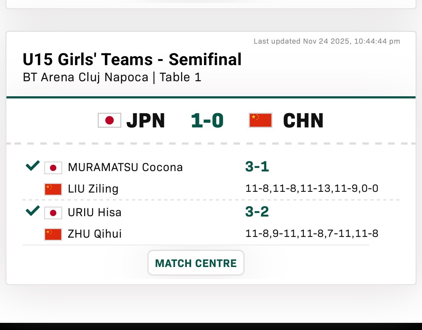The width and height of the screenshot is (422, 330).
Task: Click the Japan flag beside JPN team name
Action: pyautogui.click(x=110, y=121)
